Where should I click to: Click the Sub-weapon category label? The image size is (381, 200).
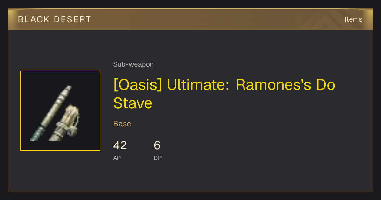133,64
